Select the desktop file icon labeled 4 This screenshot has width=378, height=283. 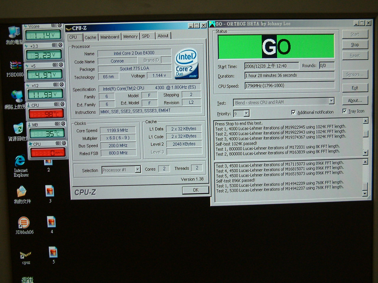(x=51, y=222)
